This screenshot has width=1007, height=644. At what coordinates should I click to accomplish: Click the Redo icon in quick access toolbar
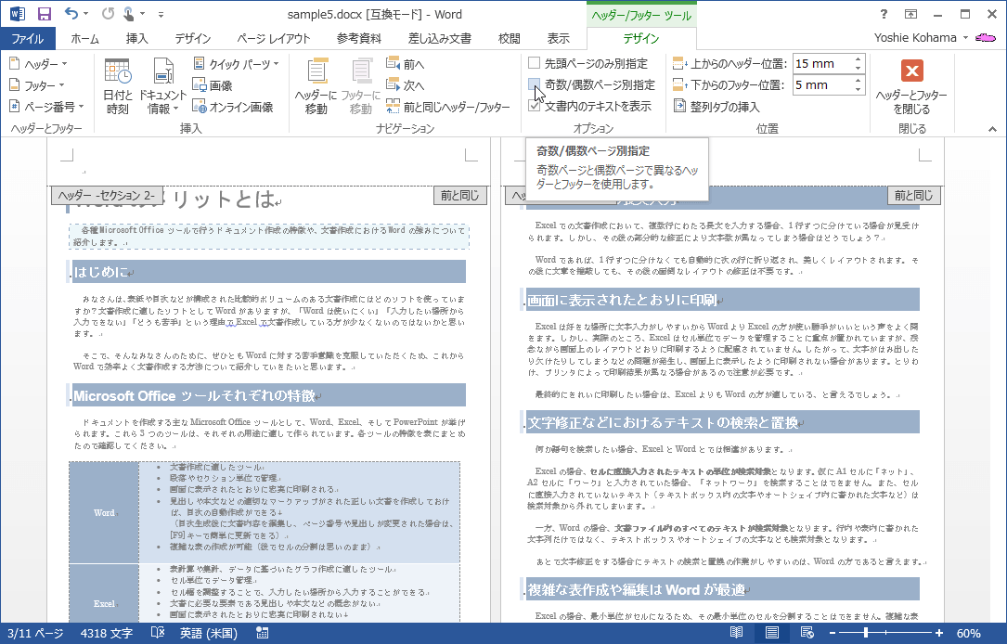[x=108, y=14]
